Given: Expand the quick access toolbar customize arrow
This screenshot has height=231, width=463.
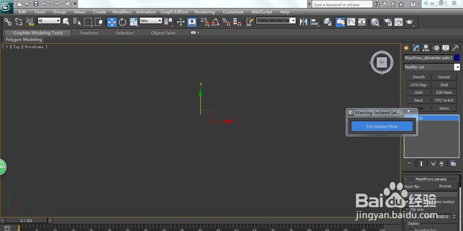Looking at the screenshot, I should (75, 4).
